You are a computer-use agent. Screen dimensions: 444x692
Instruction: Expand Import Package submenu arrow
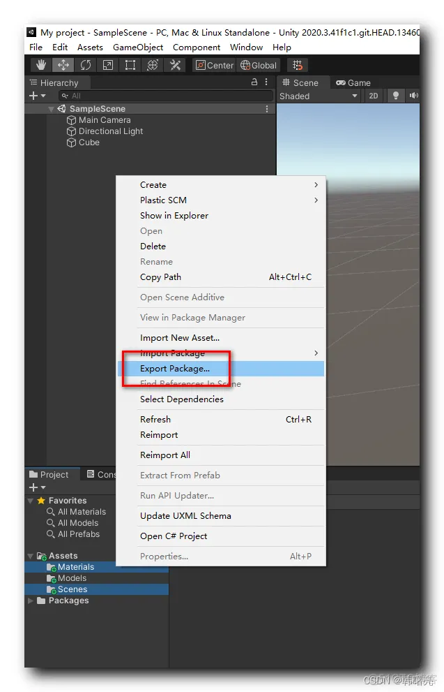point(316,353)
